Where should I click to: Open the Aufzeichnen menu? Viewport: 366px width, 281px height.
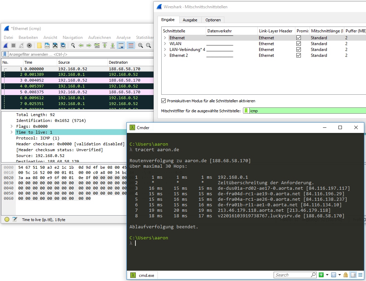100,38
